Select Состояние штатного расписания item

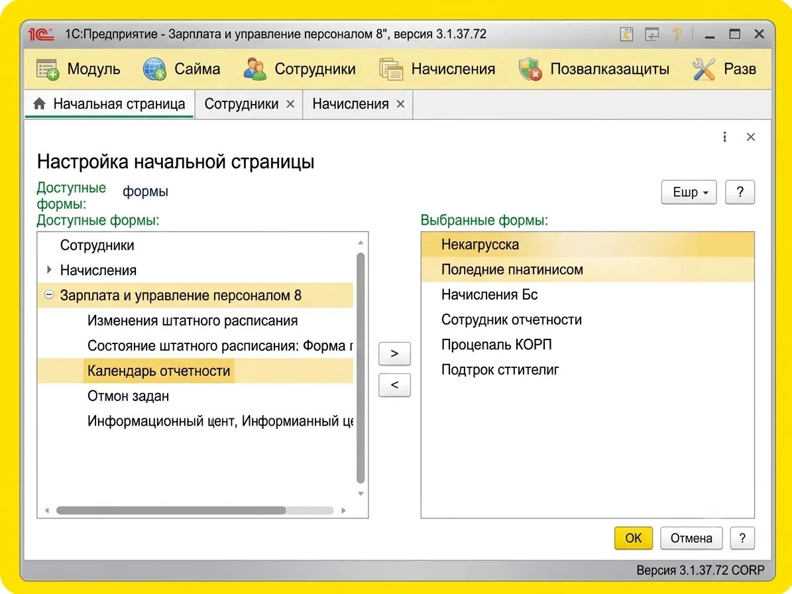click(196, 346)
